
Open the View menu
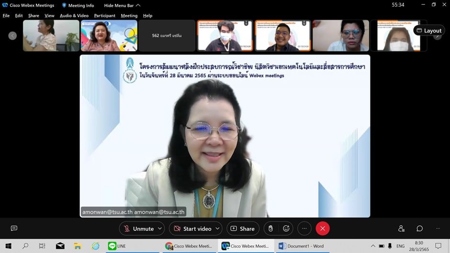click(49, 16)
